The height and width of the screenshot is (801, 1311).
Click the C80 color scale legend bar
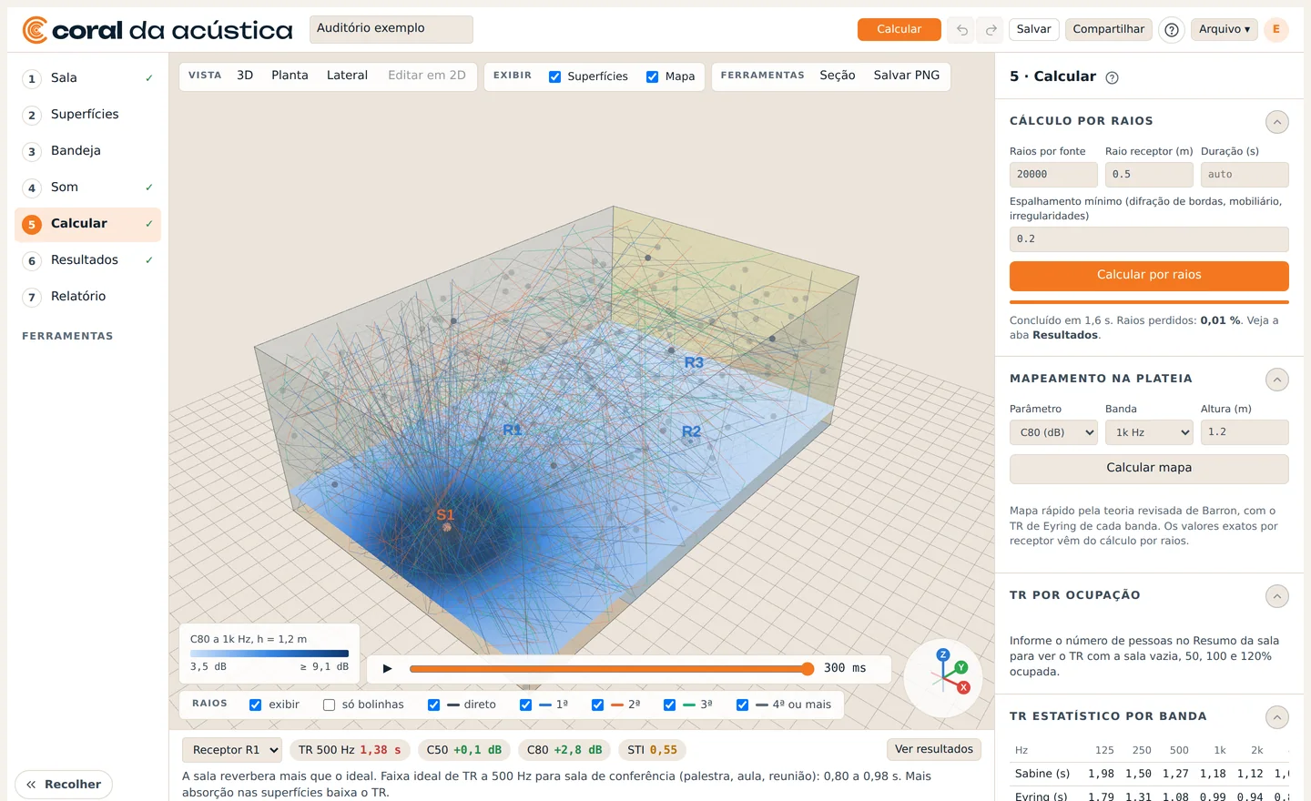269,654
